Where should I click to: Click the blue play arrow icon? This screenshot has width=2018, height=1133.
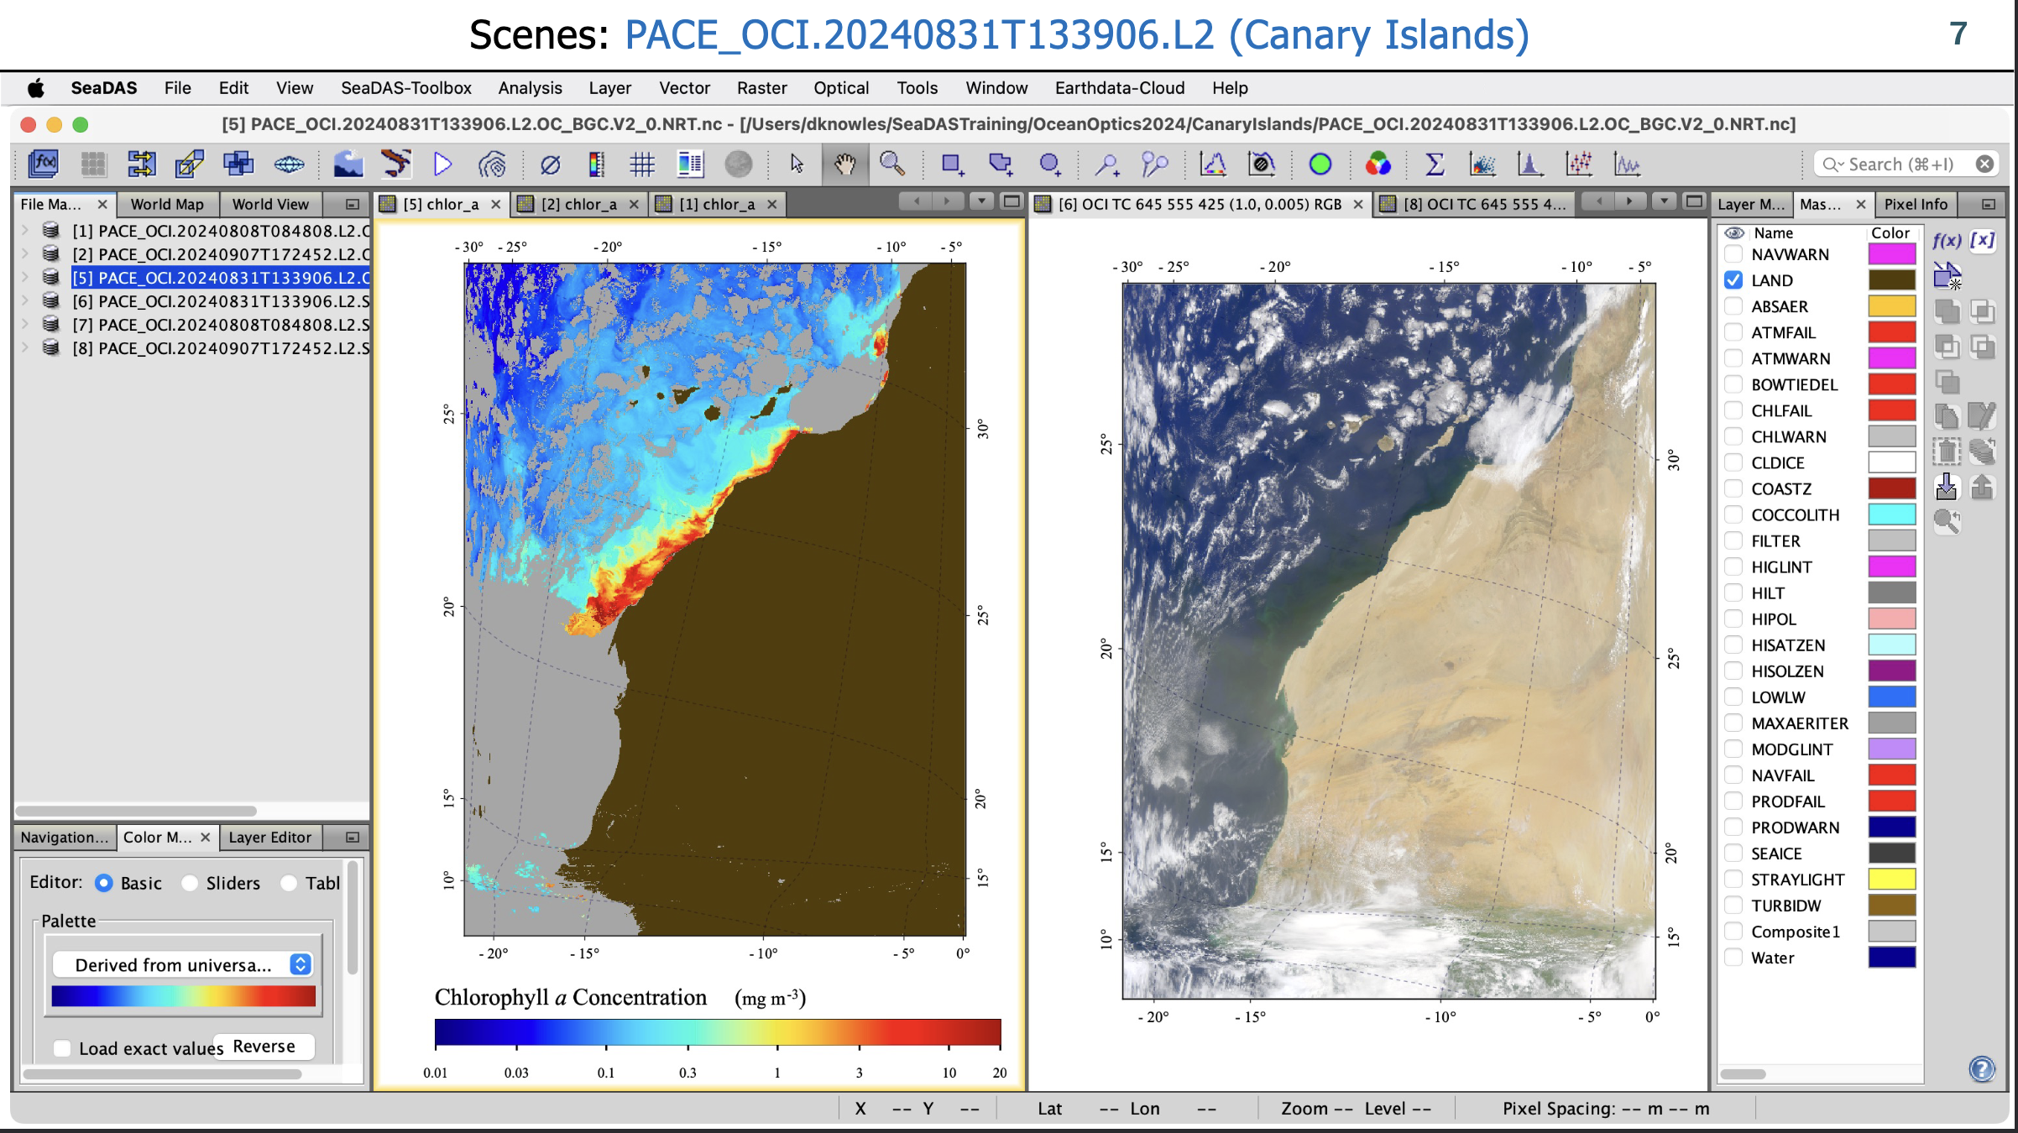coord(442,164)
